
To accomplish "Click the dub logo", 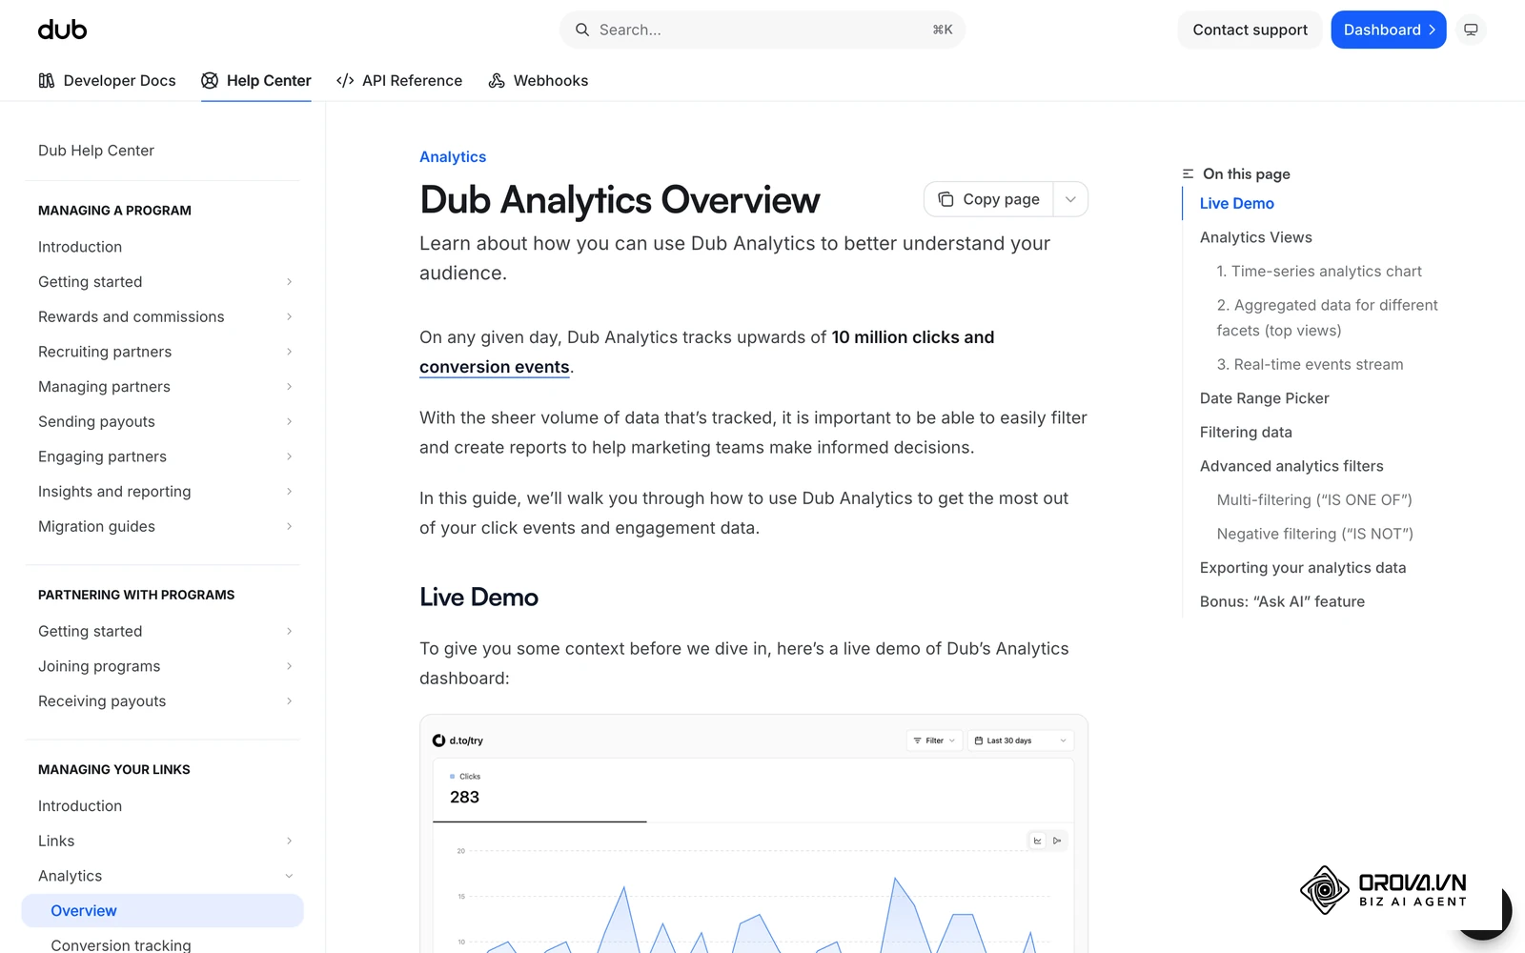I will [x=63, y=30].
